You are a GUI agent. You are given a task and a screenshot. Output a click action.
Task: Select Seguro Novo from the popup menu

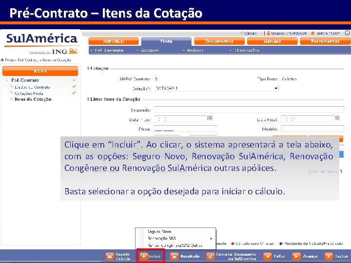tap(159, 231)
